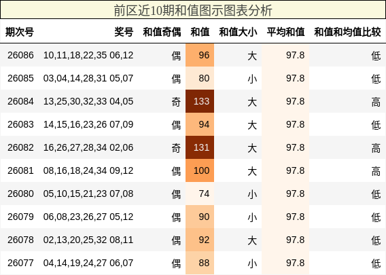This screenshot has height=275, width=386.
Task: Click draw numbers 02,13,20,25,32 08,11
Action: [88, 240]
